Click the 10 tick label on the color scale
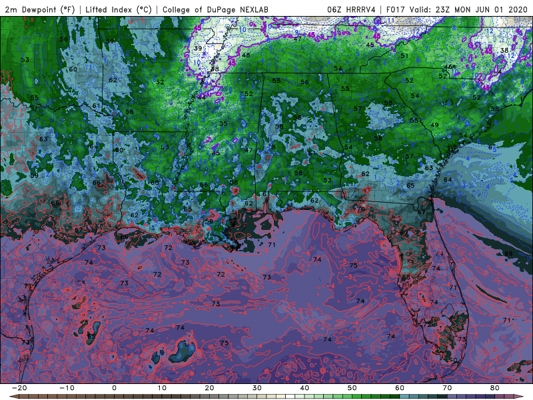The width and height of the screenshot is (533, 400). click(162, 388)
